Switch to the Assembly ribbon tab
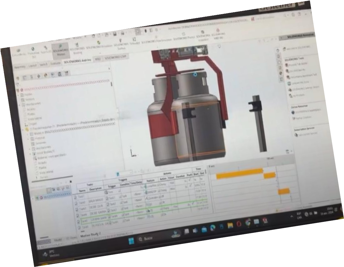 (20, 67)
